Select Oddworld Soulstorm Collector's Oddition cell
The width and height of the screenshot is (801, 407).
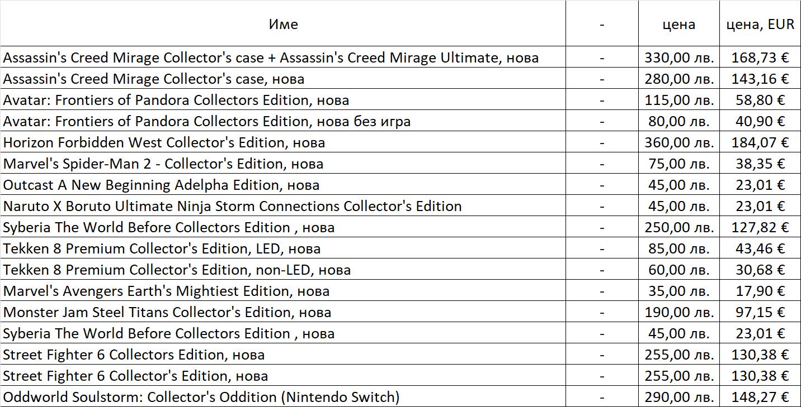[x=283, y=397]
